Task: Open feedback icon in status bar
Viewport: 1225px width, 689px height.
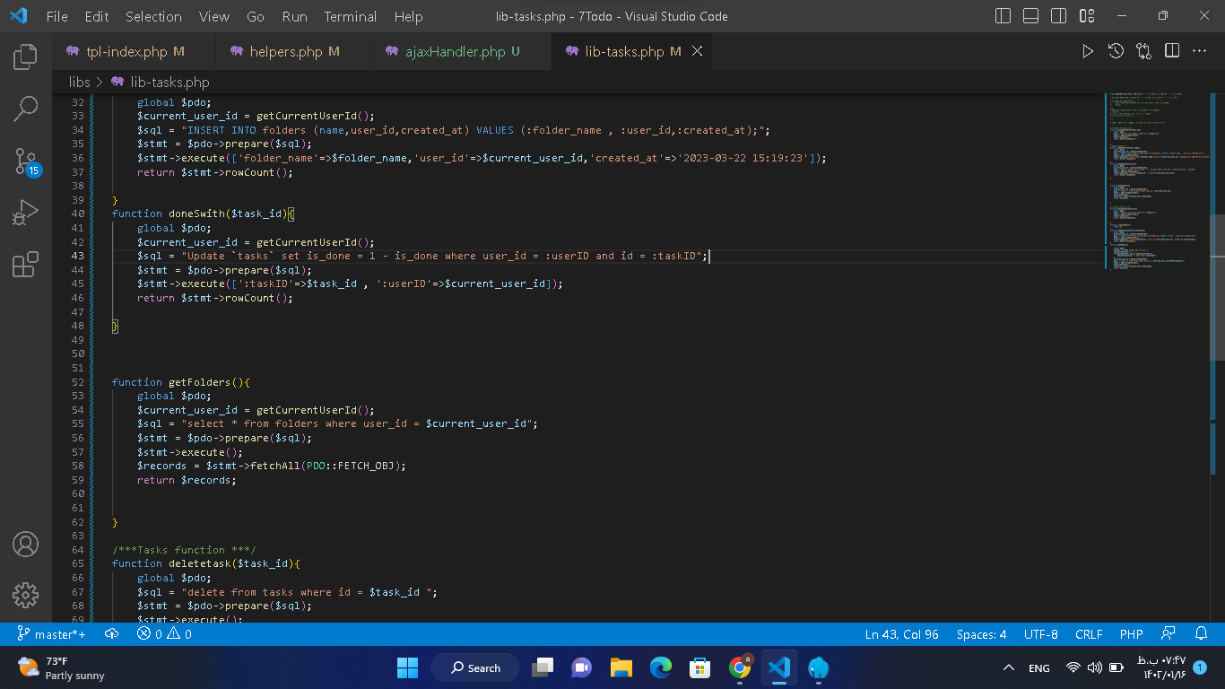Action: [1169, 634]
